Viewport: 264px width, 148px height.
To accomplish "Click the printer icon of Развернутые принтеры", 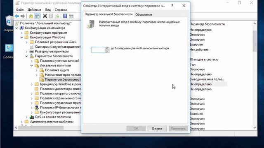I will coord(32,51).
